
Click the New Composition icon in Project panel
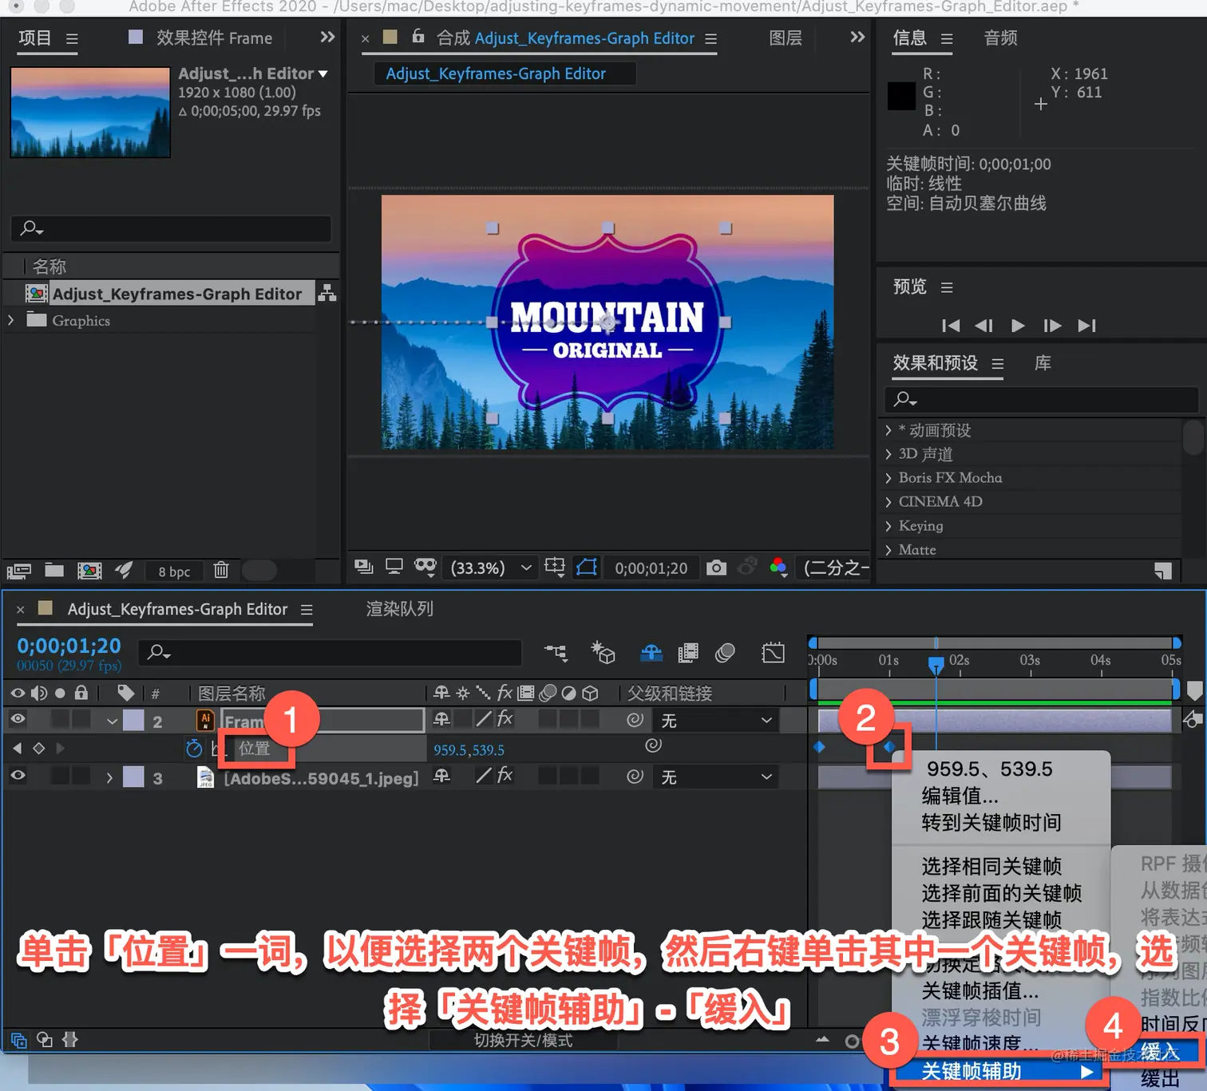[89, 571]
